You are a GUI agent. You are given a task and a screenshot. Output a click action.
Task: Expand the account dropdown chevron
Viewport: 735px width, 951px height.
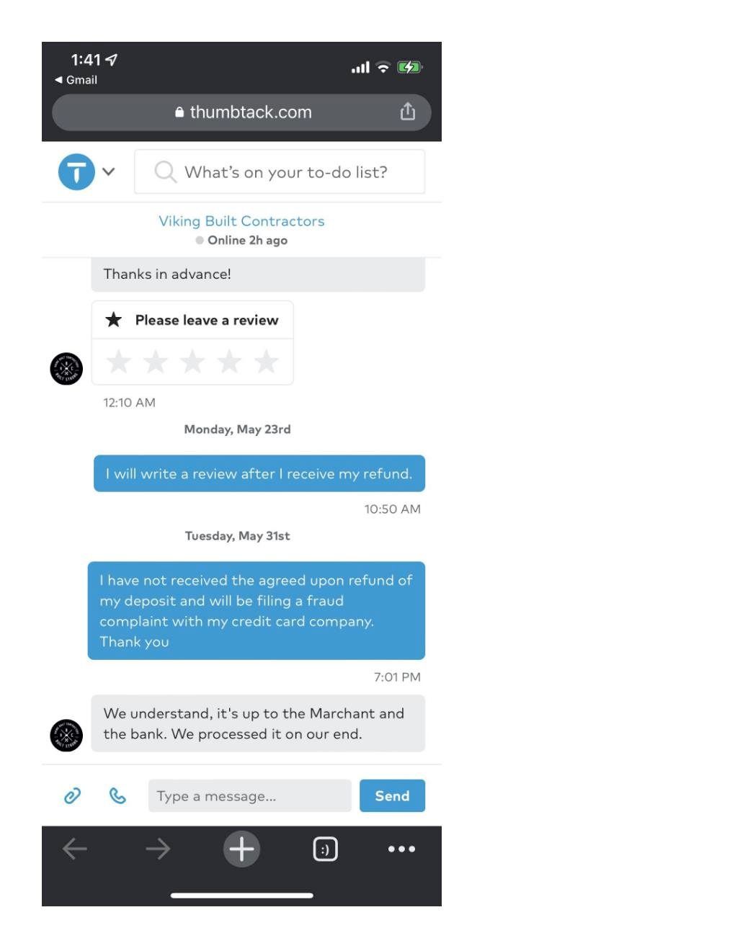point(109,171)
